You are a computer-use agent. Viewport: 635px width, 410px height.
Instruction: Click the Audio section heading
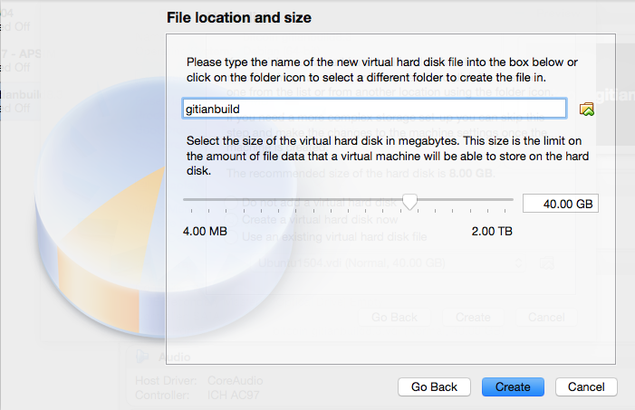click(x=175, y=357)
